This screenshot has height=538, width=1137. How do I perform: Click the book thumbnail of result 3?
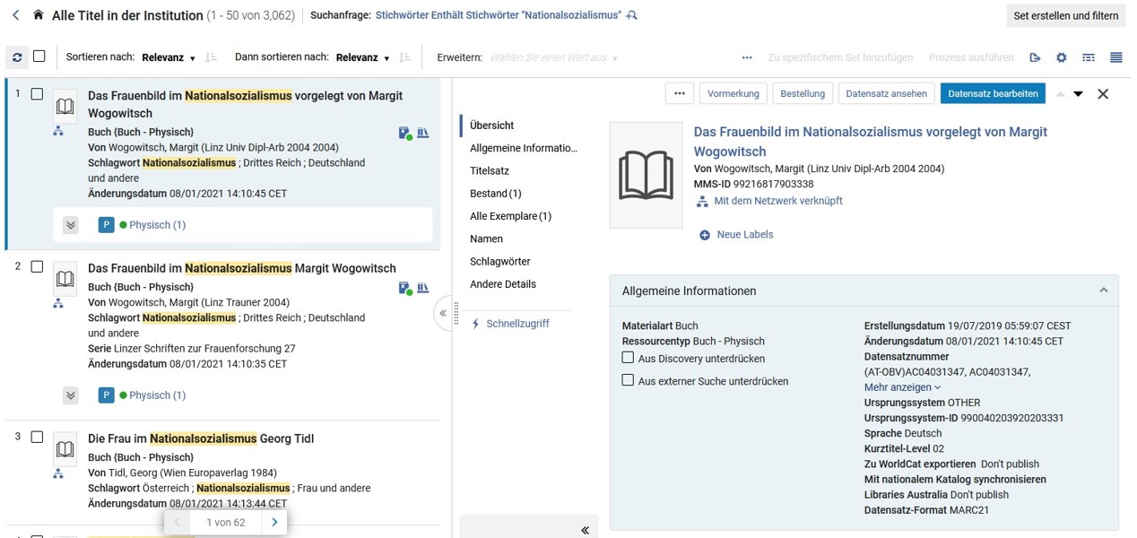65,449
